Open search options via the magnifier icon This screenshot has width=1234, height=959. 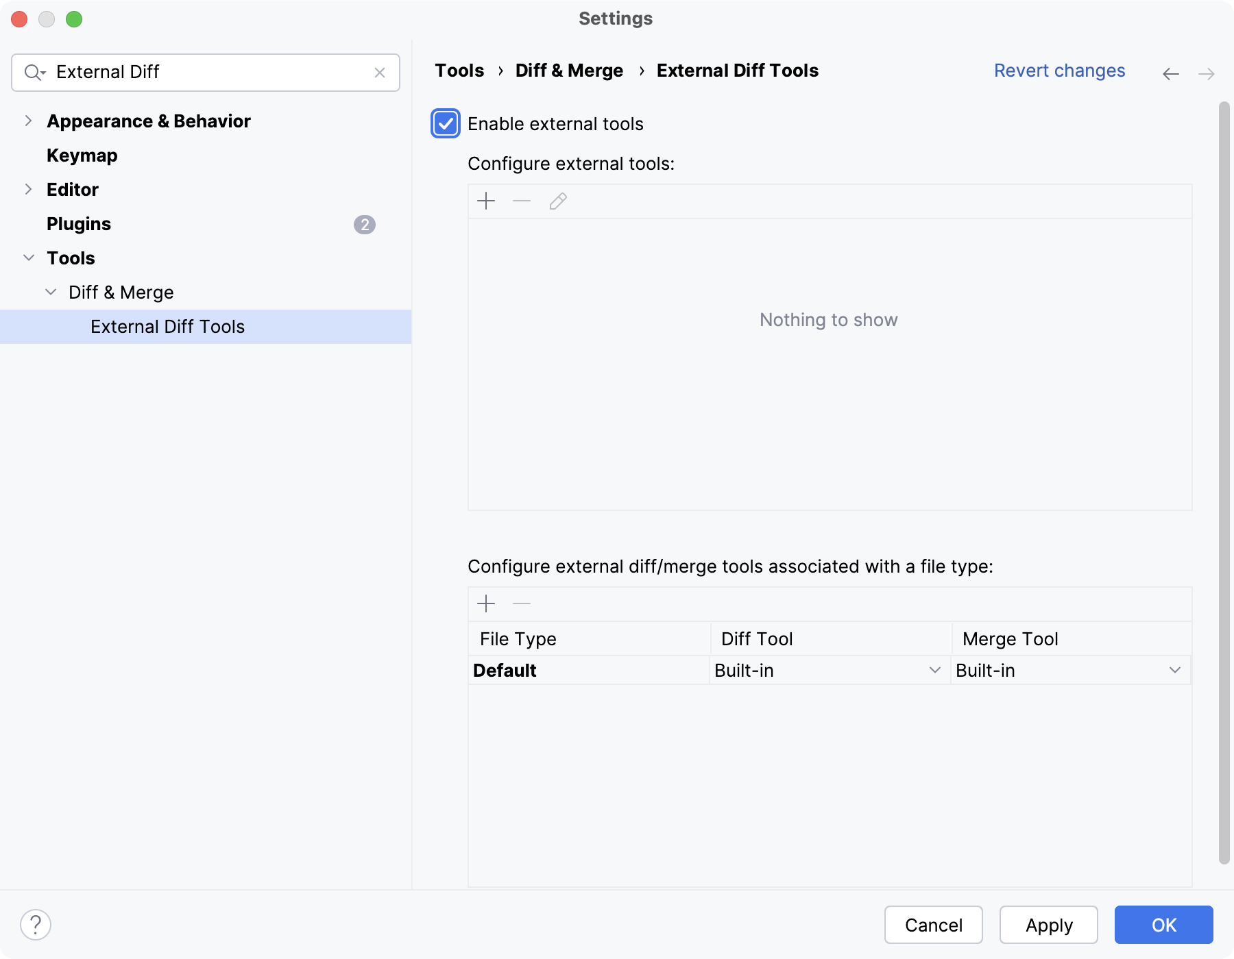(36, 72)
